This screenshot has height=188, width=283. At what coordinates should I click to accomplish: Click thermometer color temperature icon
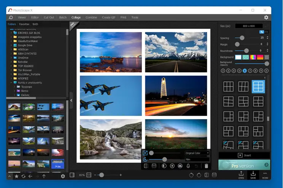point(188,166)
